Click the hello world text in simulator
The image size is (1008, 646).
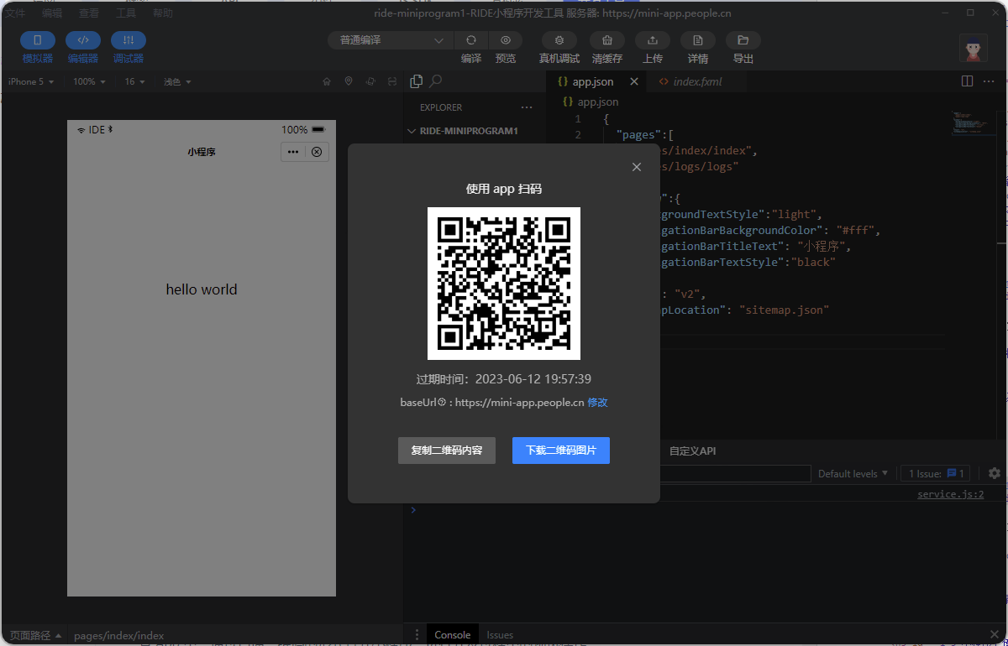[x=202, y=289]
